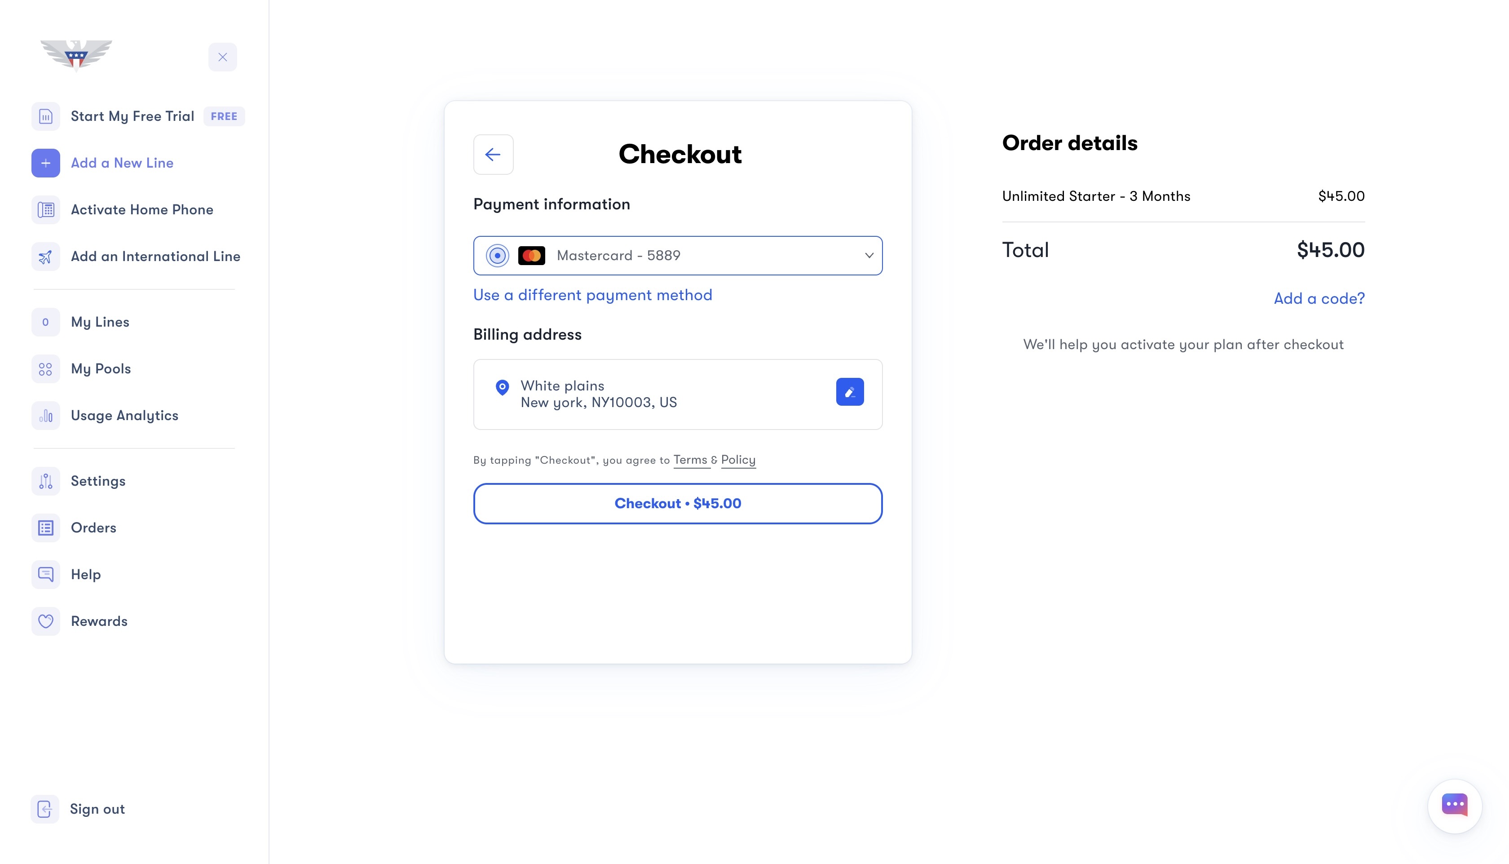Expand the payment method dropdown
Image resolution: width=1509 pixels, height=864 pixels.
pos(869,255)
